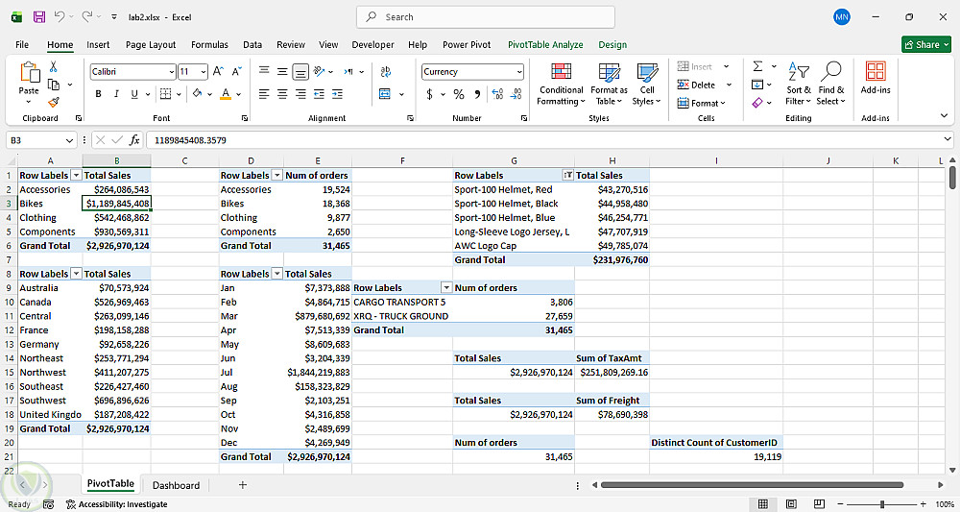
Task: Click the Percent Style icon
Action: pos(459,94)
